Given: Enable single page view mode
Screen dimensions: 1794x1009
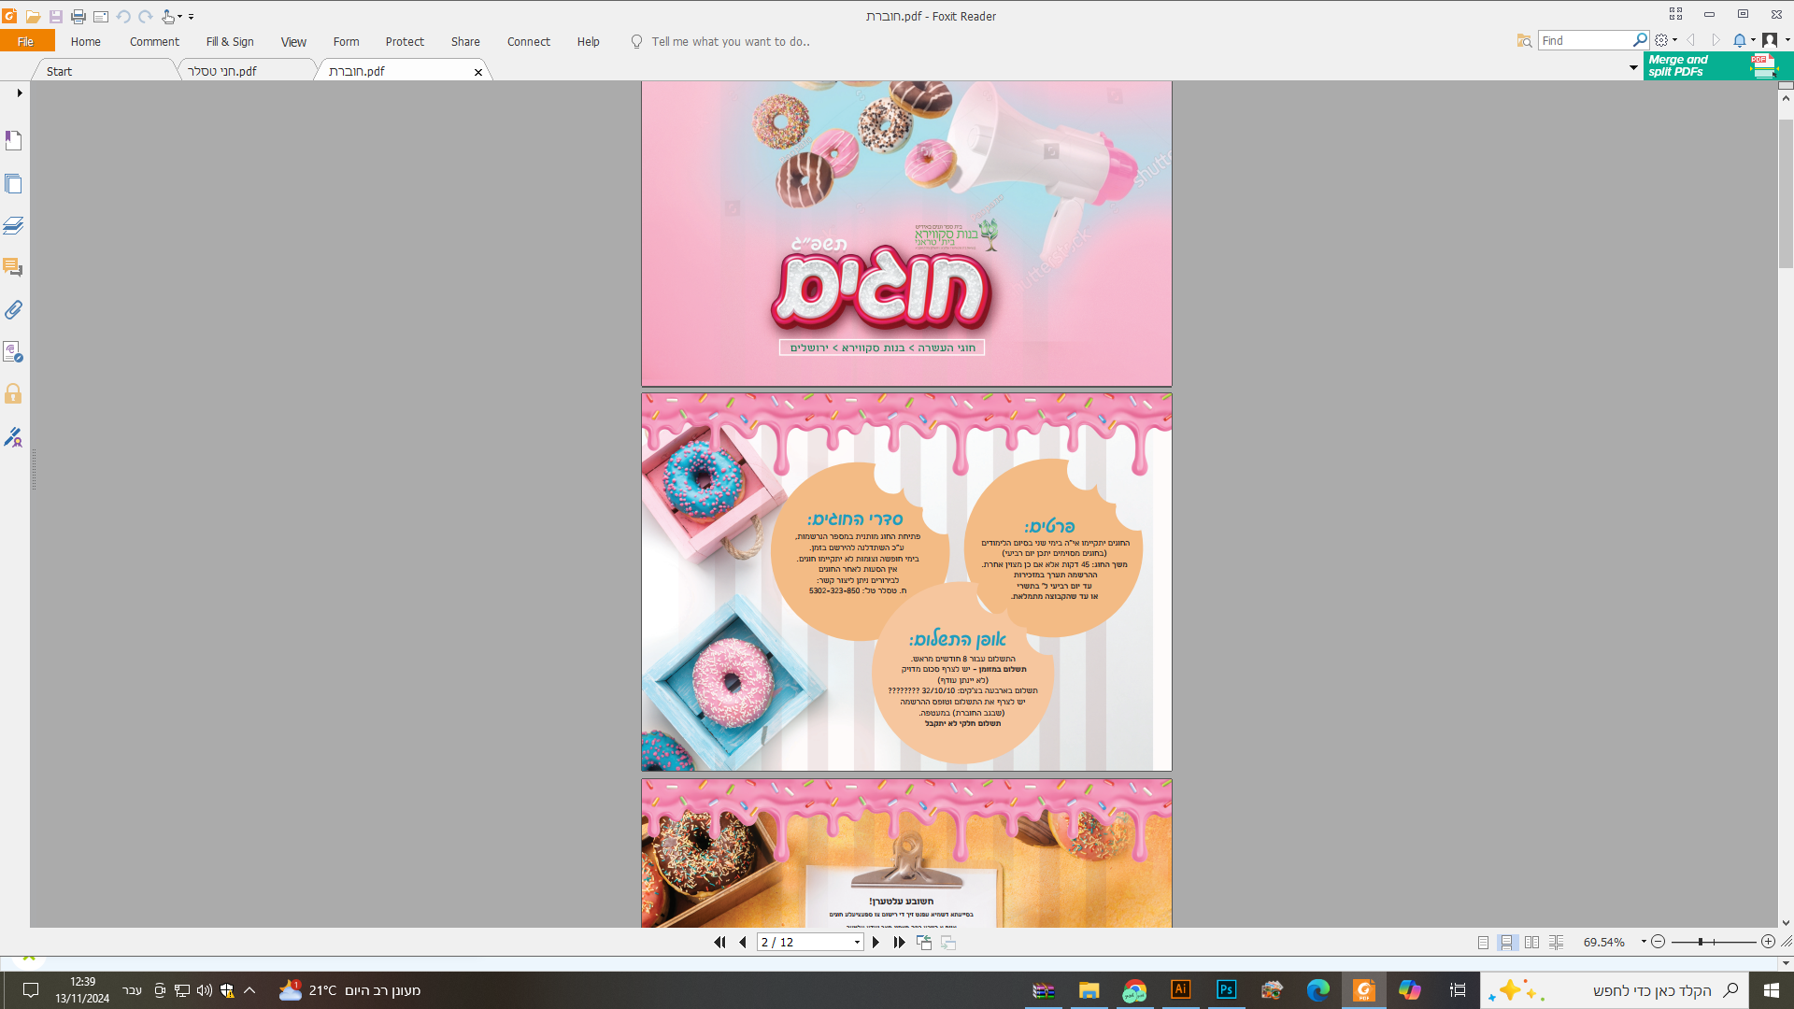Looking at the screenshot, I should [1483, 943].
